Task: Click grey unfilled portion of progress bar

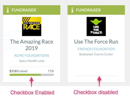Action: click(x=47, y=75)
